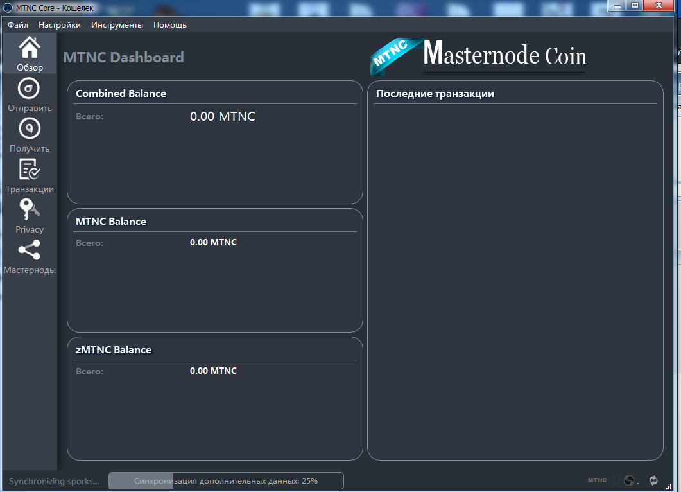Open the Мастерноды page
This screenshot has width=681, height=492.
[30, 256]
